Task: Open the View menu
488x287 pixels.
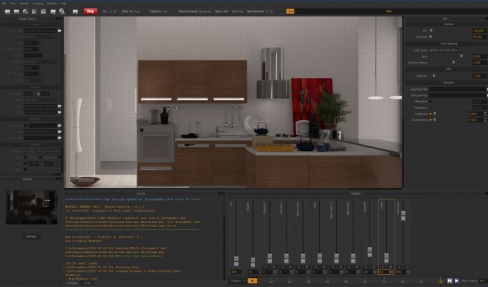Action: click(13, 3)
